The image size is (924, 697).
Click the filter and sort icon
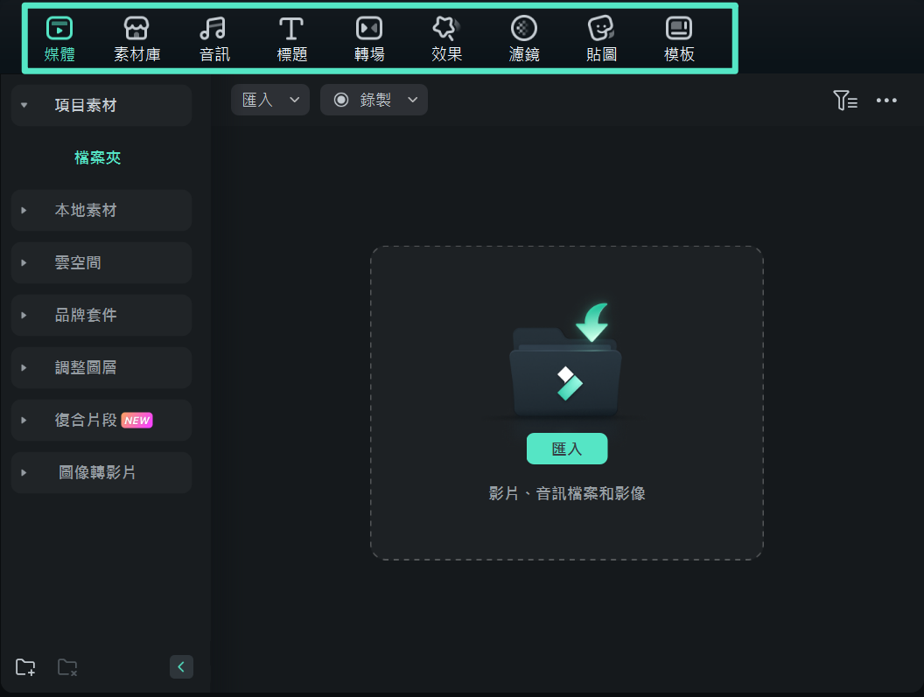pos(844,101)
